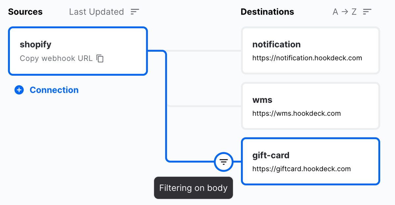Open the Last Updated sort dropdown
Image resolution: width=395 pixels, height=205 pixels.
(96, 12)
